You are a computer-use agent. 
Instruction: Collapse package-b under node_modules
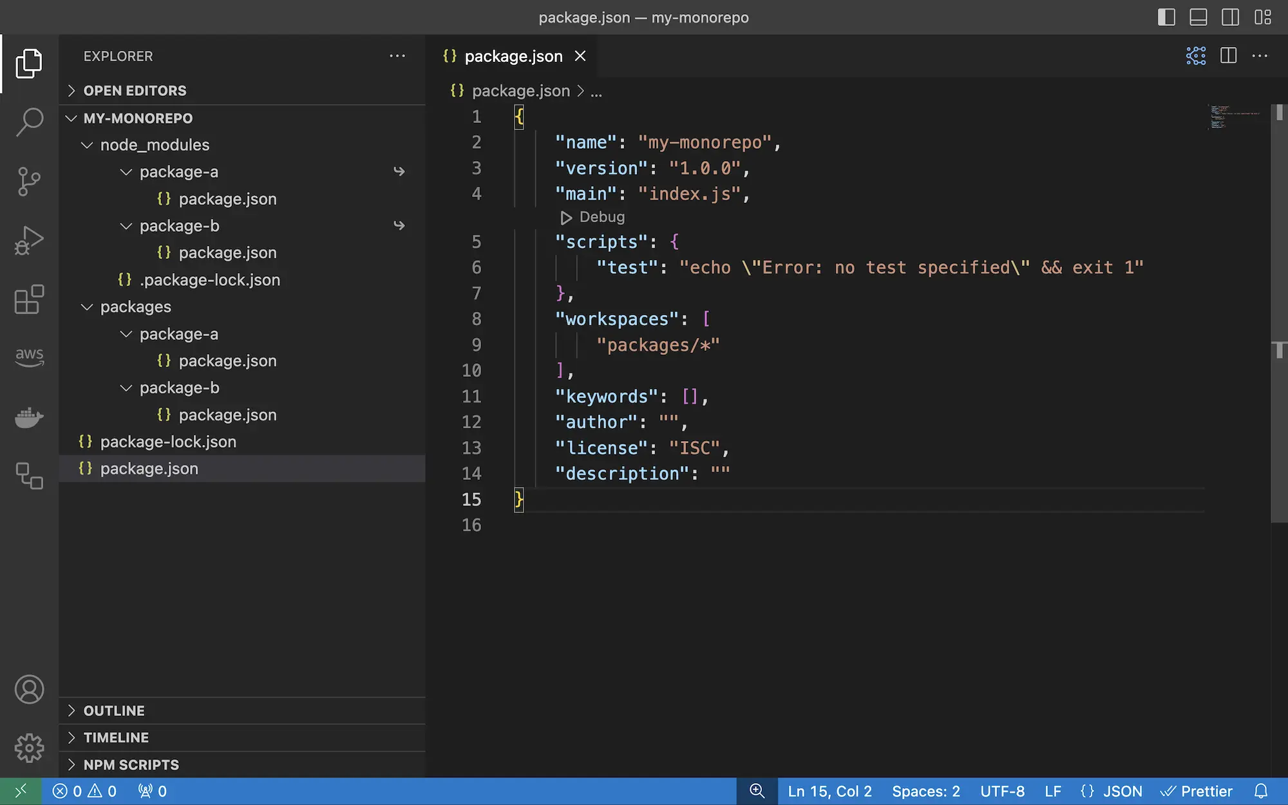coord(242,226)
